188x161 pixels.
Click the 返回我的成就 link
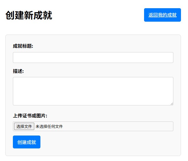point(162,15)
